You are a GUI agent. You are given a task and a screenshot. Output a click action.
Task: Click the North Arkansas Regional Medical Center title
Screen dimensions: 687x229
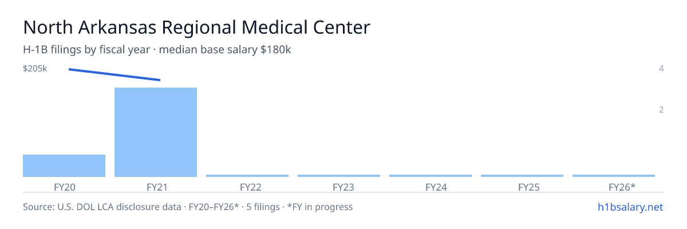[x=196, y=27]
